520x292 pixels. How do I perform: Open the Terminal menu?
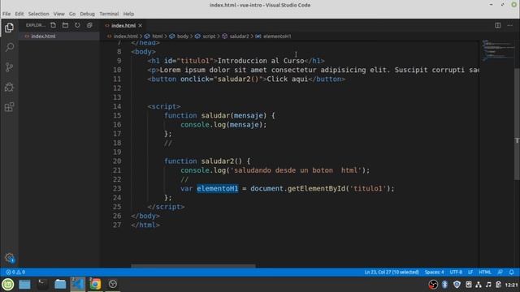109,14
